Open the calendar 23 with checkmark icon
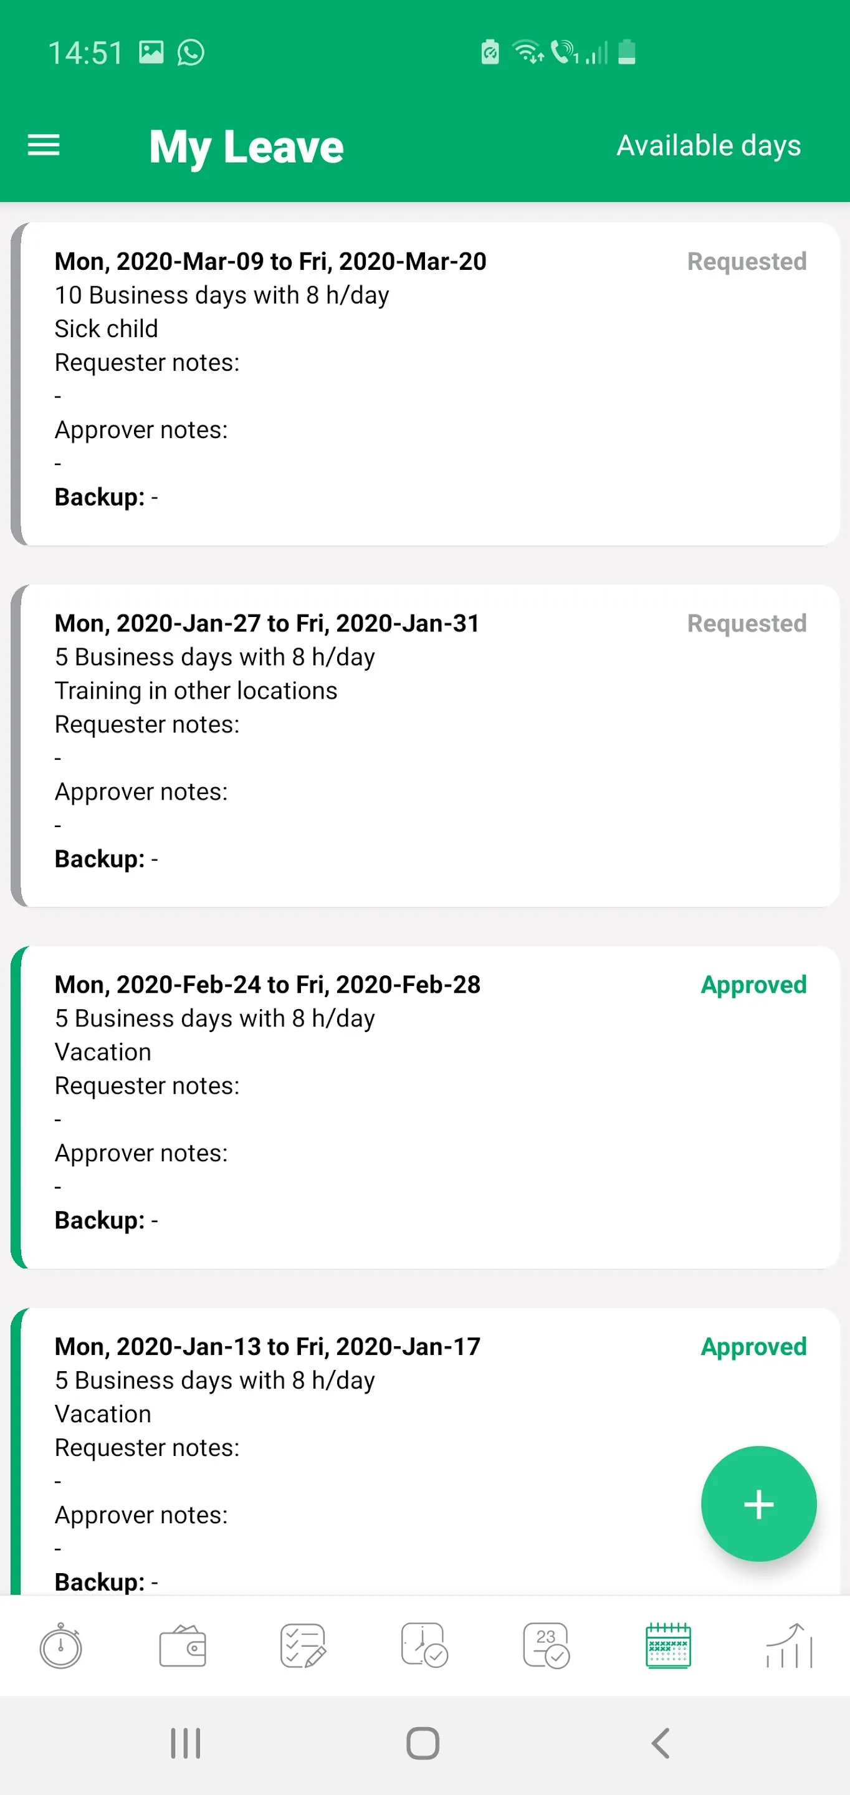Screen dimensions: 850x1795 (547, 1646)
